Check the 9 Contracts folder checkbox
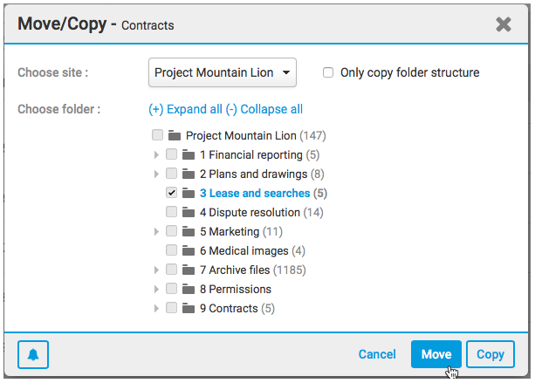 pyautogui.click(x=171, y=309)
